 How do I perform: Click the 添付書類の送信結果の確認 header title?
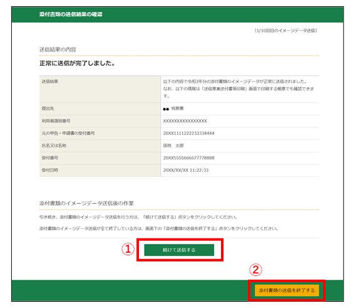coord(71,14)
